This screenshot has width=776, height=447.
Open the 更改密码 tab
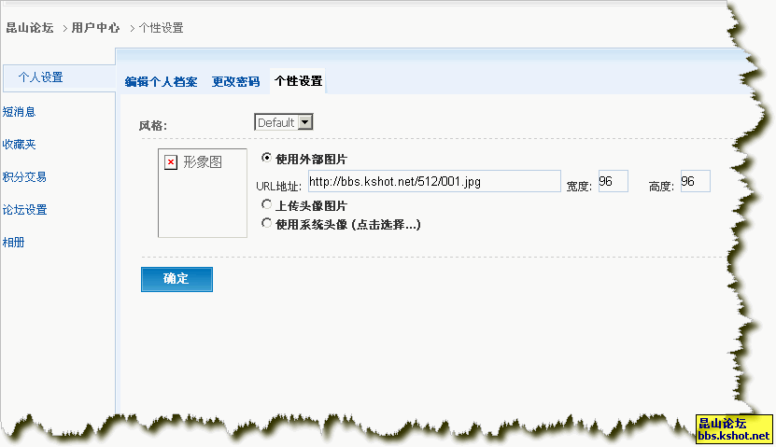235,81
